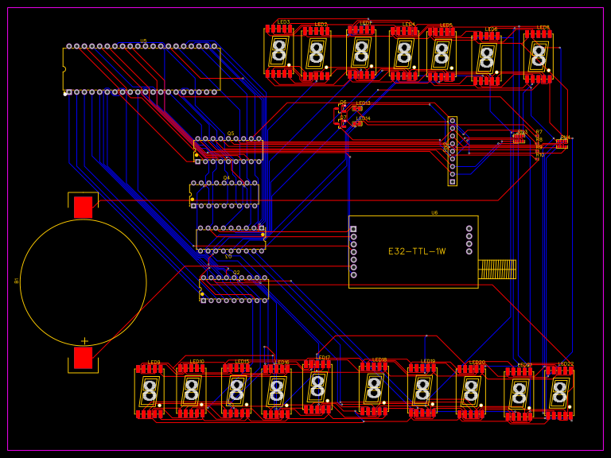This screenshot has width=611, height=458.
Task: Select the LED8 seven-segment display
Action: pos(539,56)
